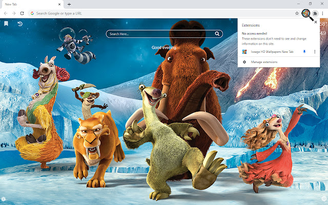Click Iceage HD Wallpapers New Tab entry
This screenshot has height=205, width=328.
(x=272, y=52)
